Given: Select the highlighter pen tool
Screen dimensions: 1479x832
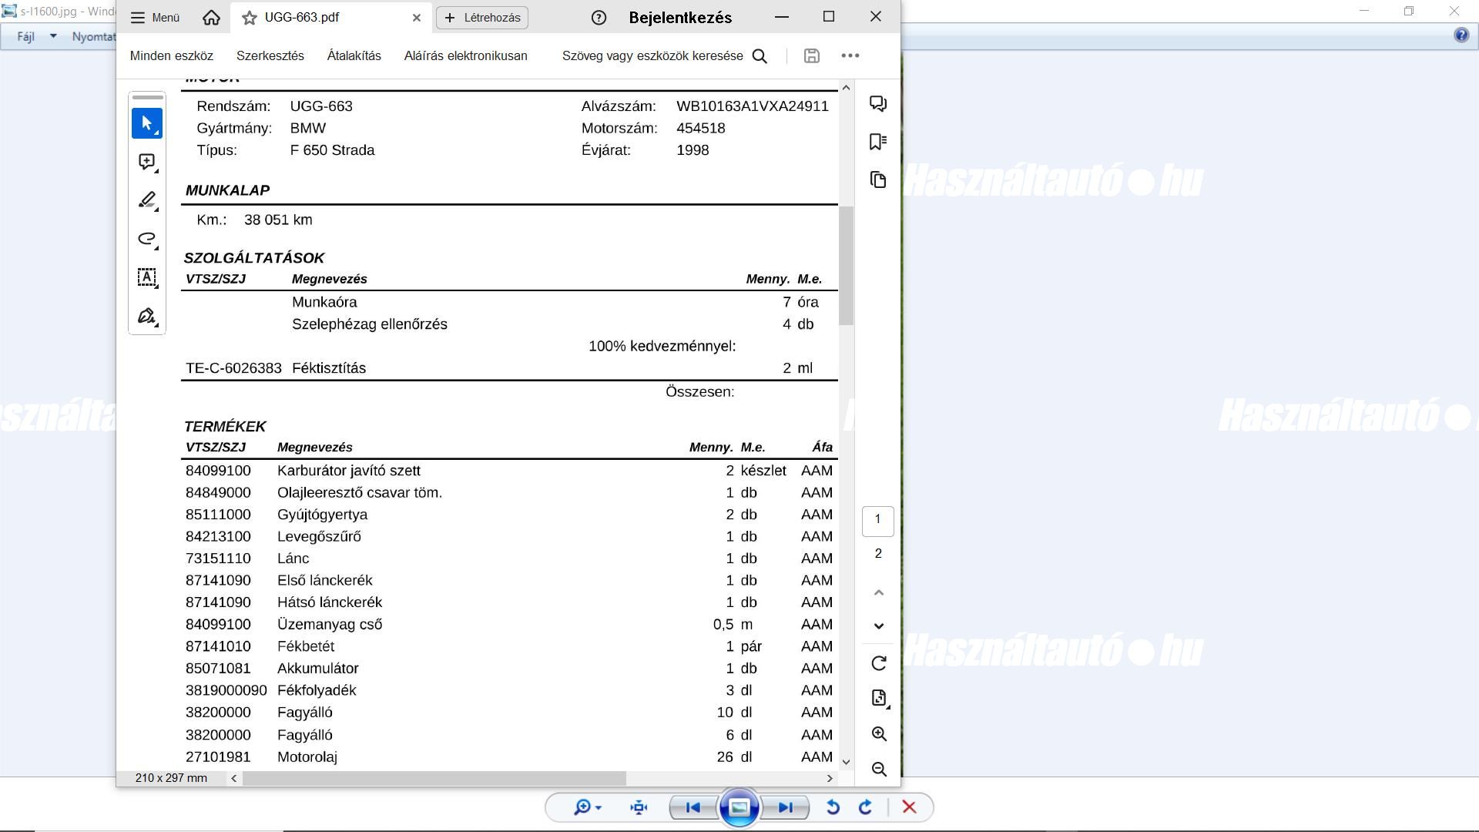Looking at the screenshot, I should pos(147,200).
